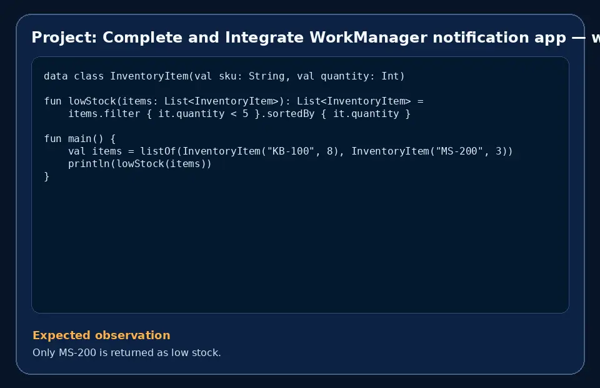Click the 'Only MS-200 is returned' text
The height and width of the screenshot is (388, 600).
coord(127,352)
